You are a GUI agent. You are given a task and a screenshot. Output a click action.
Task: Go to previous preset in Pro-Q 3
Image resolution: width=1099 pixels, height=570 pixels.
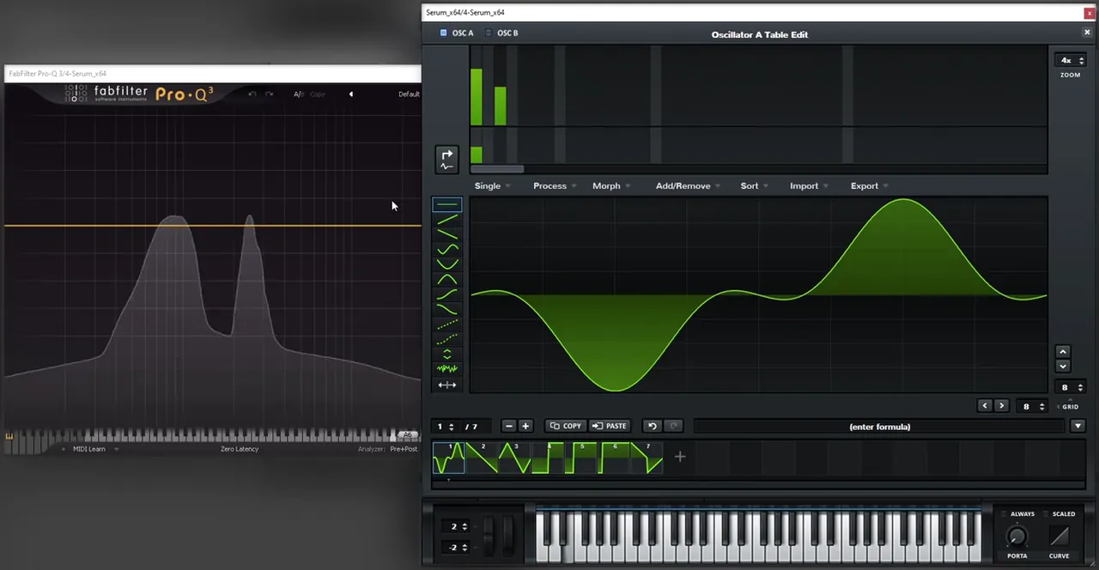point(350,94)
